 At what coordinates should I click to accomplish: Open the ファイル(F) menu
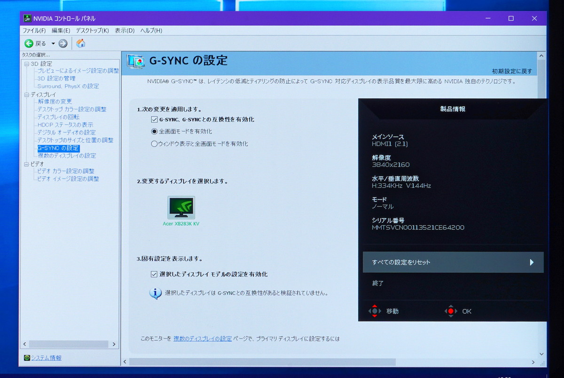coord(34,31)
